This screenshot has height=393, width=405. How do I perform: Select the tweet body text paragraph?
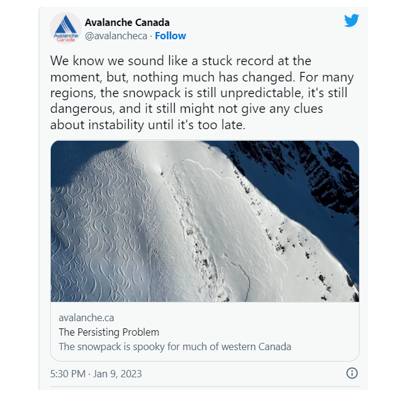[x=202, y=93]
